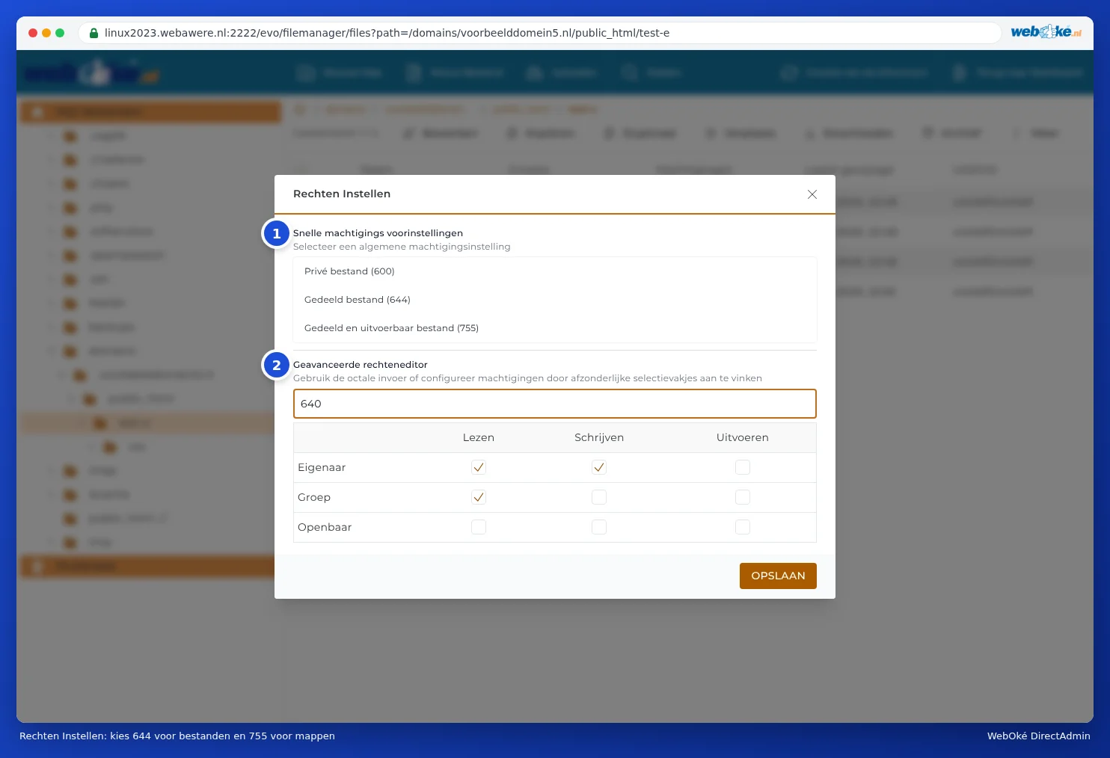Enable Eigenaar Uitvoeren checkbox
The image size is (1110, 758).
point(743,467)
